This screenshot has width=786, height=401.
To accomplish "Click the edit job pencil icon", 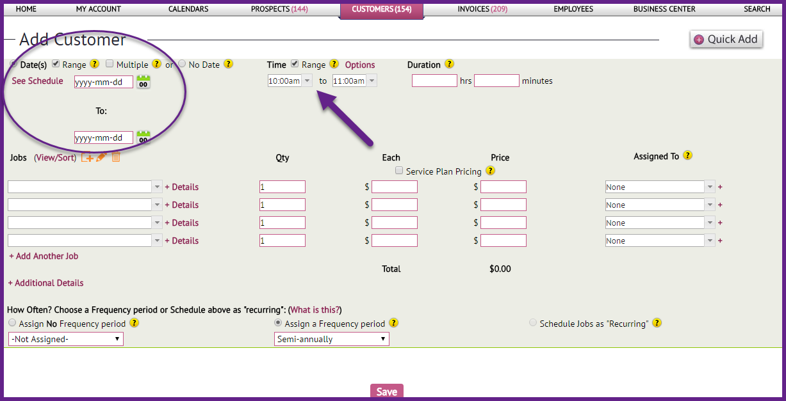I will [x=101, y=157].
